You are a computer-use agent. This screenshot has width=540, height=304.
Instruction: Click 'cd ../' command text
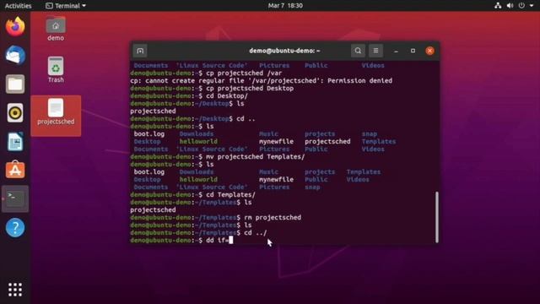click(x=255, y=233)
